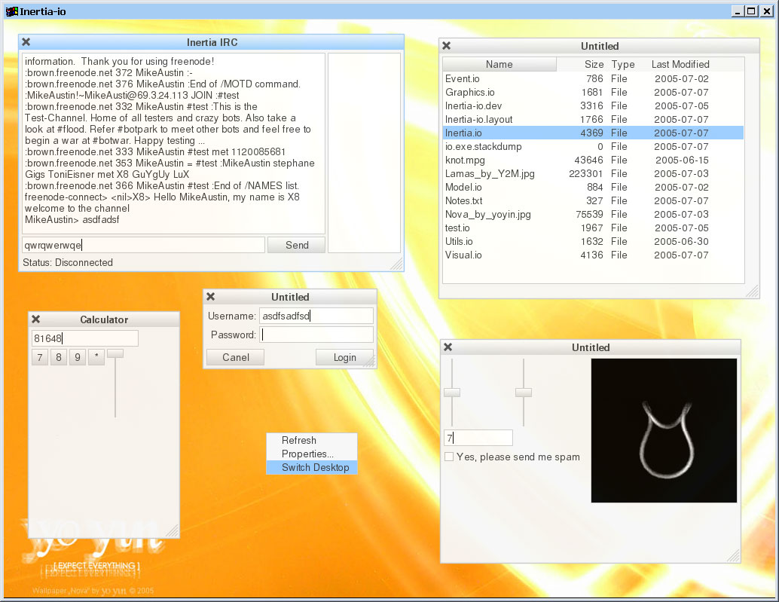
Task: Click the Calculator display field
Action: [x=85, y=338]
